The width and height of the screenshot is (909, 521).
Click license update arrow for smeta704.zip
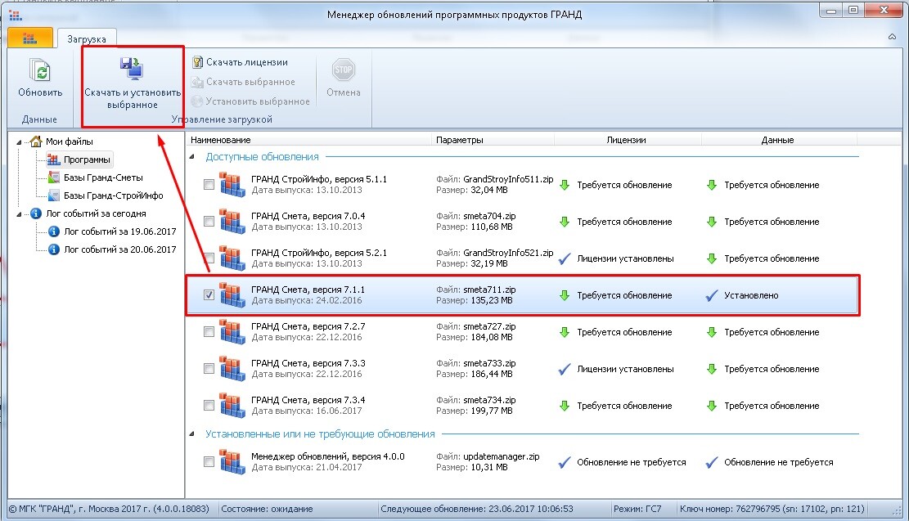[x=564, y=222]
